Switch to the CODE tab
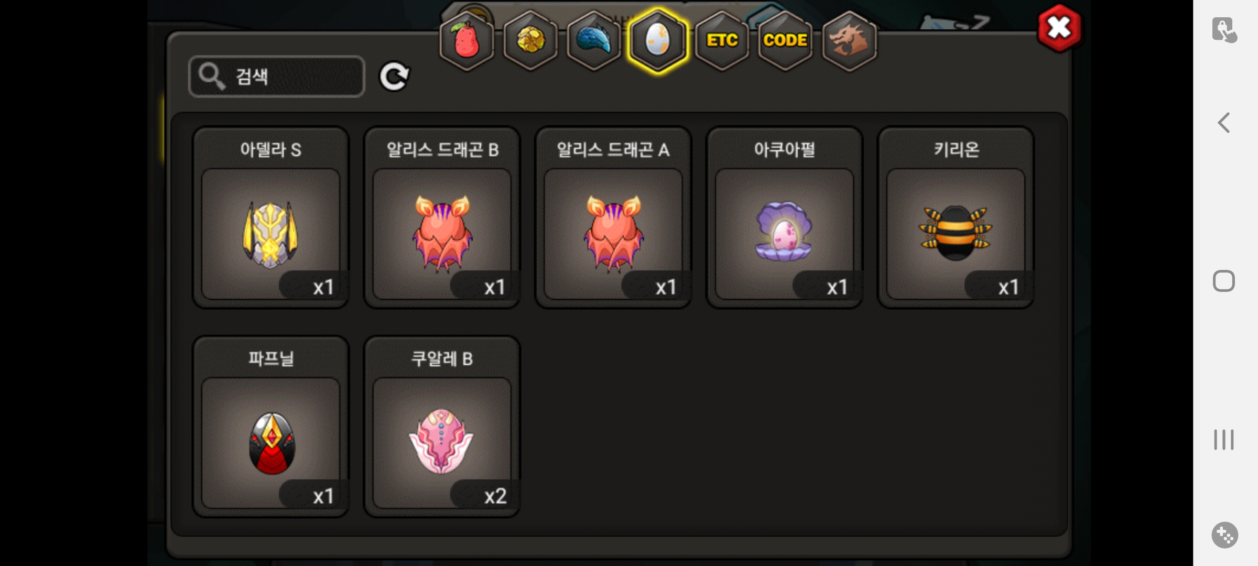The height and width of the screenshot is (566, 1258). (x=785, y=41)
